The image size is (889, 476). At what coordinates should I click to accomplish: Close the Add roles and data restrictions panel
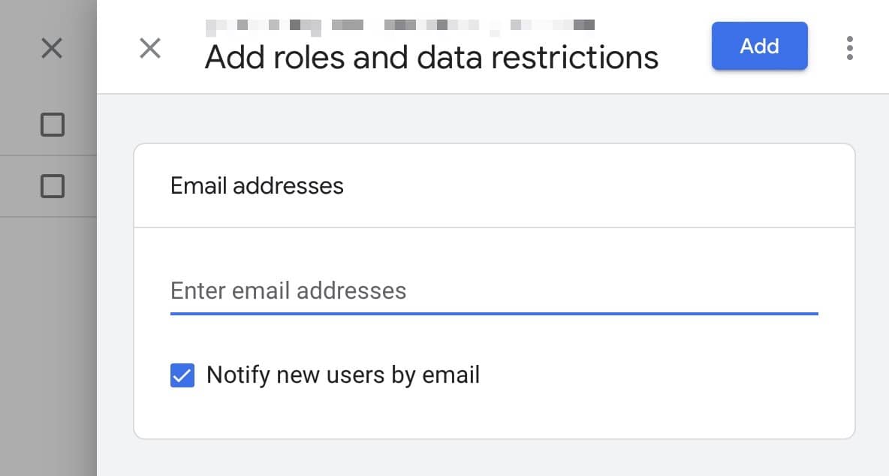pyautogui.click(x=150, y=48)
